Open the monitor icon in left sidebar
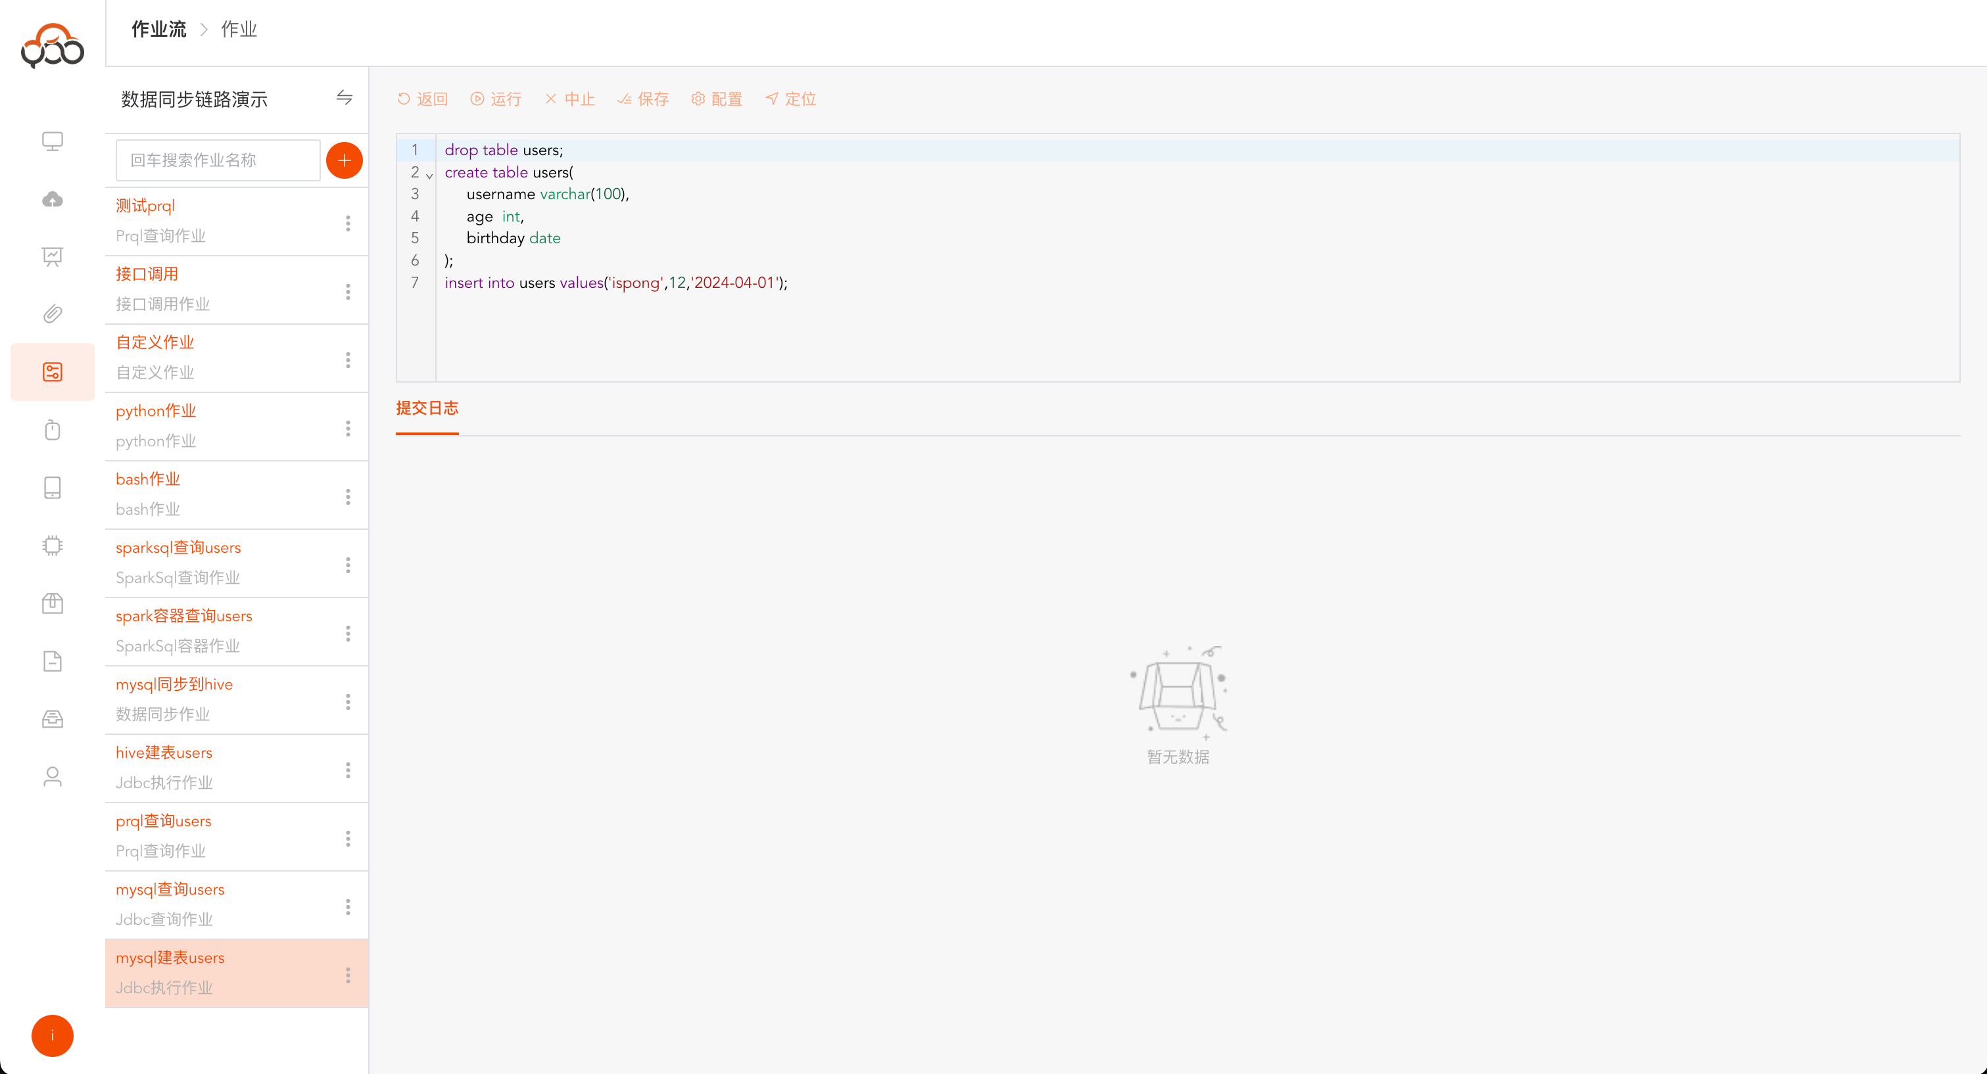The image size is (1987, 1074). click(53, 141)
